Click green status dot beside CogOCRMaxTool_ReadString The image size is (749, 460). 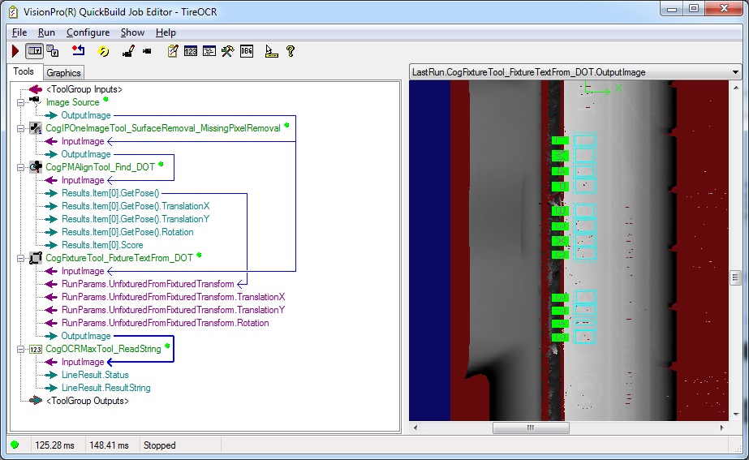point(167,346)
